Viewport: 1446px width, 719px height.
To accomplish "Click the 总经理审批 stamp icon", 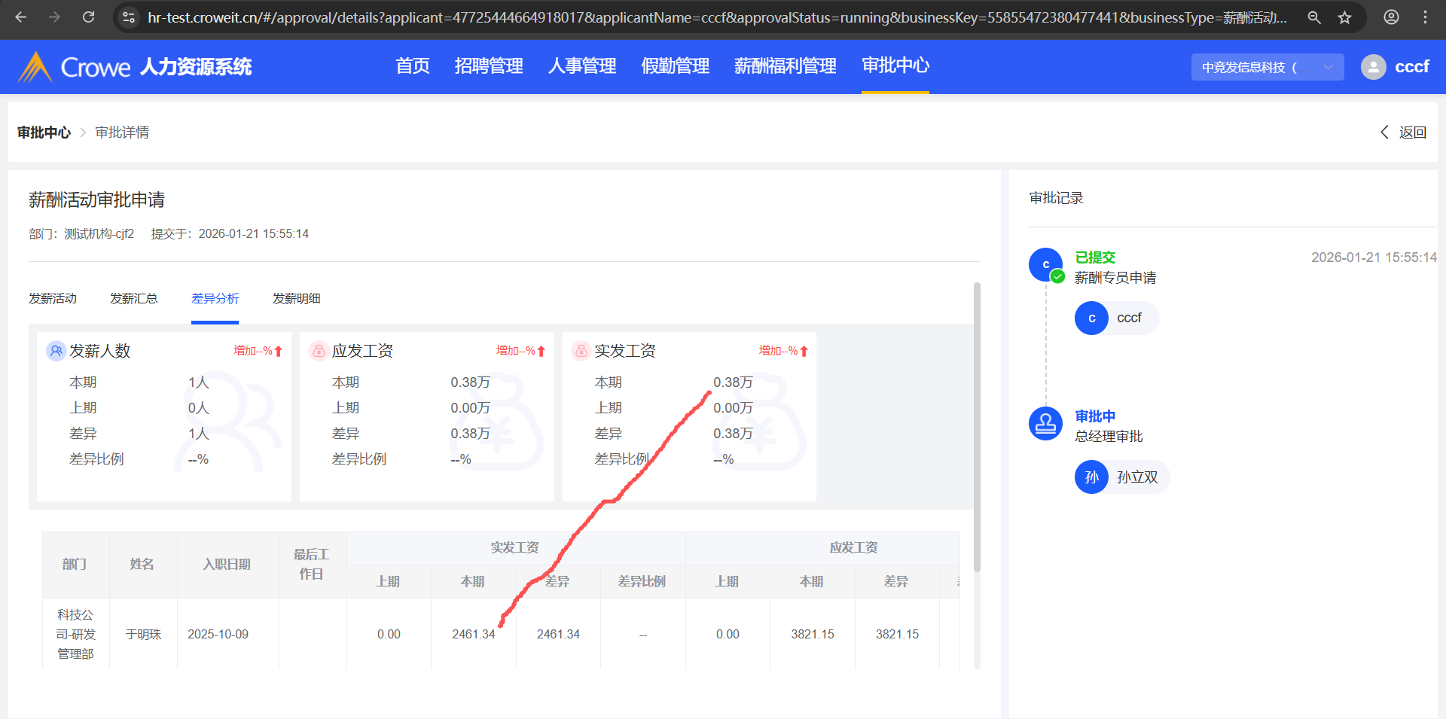I will (1045, 424).
